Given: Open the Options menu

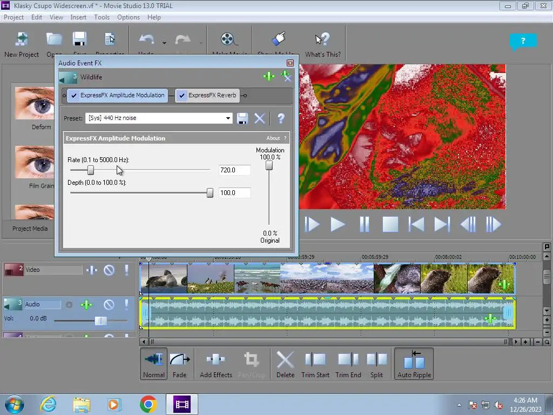Looking at the screenshot, I should tap(129, 17).
